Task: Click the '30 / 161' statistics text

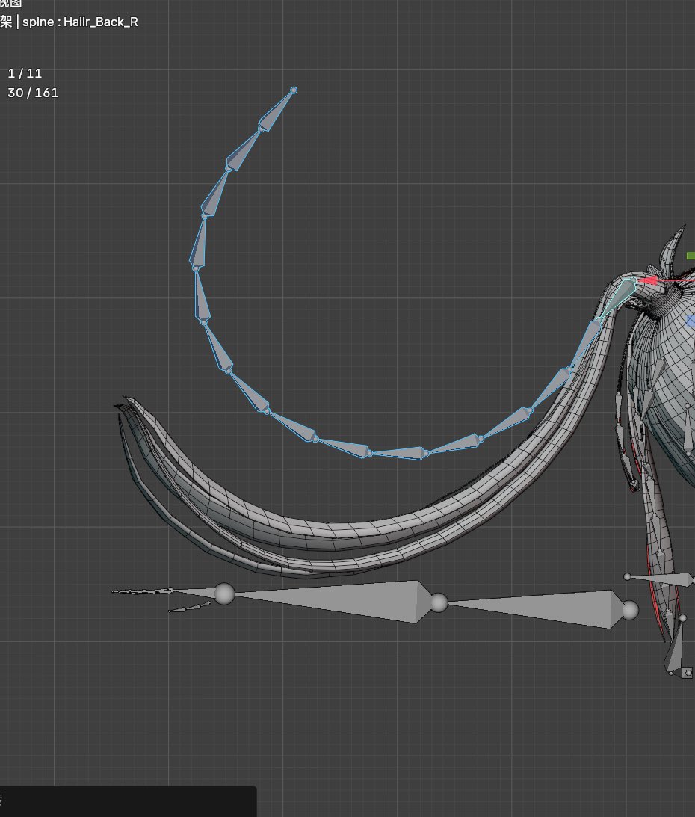Action: [33, 93]
